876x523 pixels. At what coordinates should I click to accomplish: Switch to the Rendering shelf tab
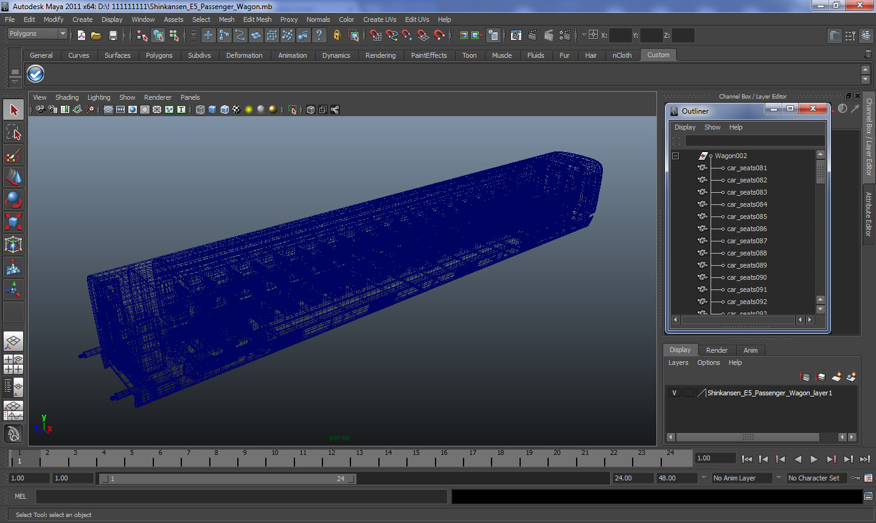point(380,55)
